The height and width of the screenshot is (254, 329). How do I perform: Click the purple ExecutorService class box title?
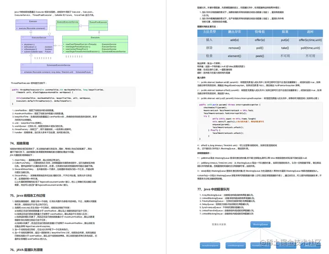pos(39,37)
